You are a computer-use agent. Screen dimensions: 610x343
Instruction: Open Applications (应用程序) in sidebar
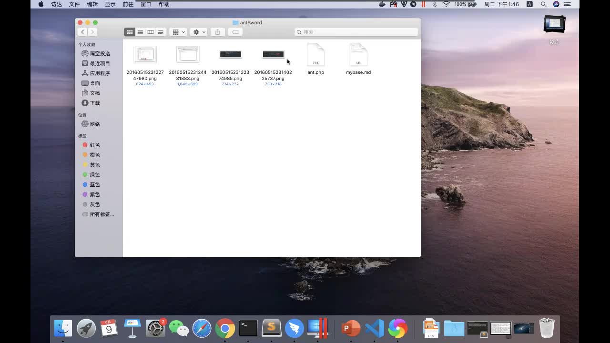click(96, 73)
